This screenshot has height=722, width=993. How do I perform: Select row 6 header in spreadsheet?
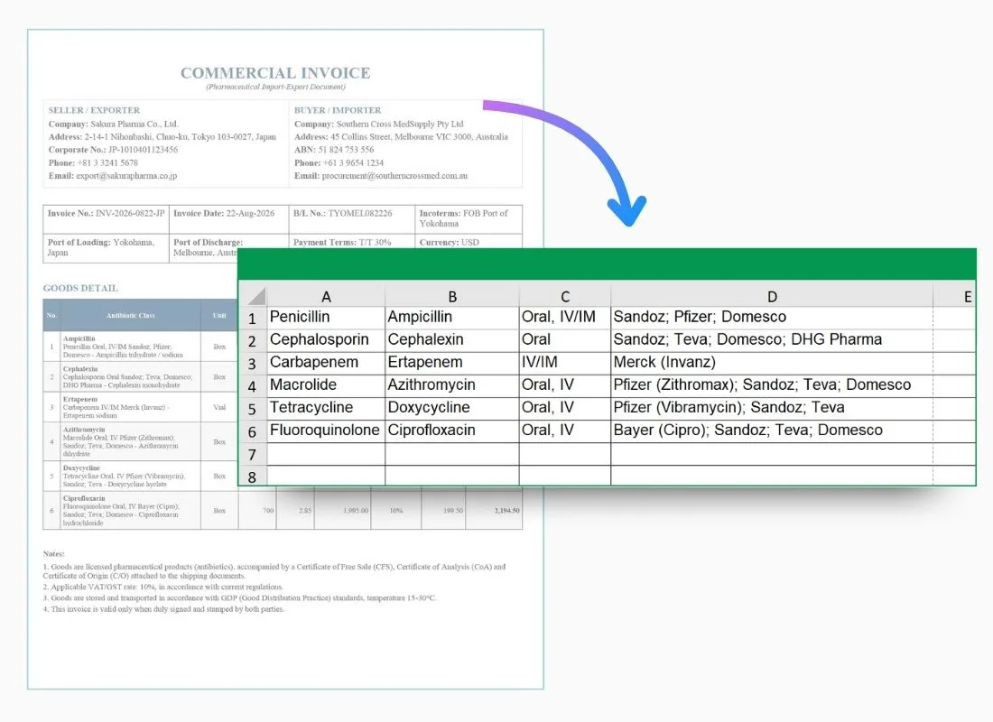tap(253, 432)
